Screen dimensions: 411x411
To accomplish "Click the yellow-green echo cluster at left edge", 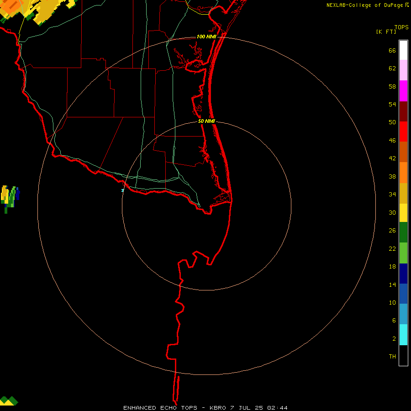I will coord(10,199).
